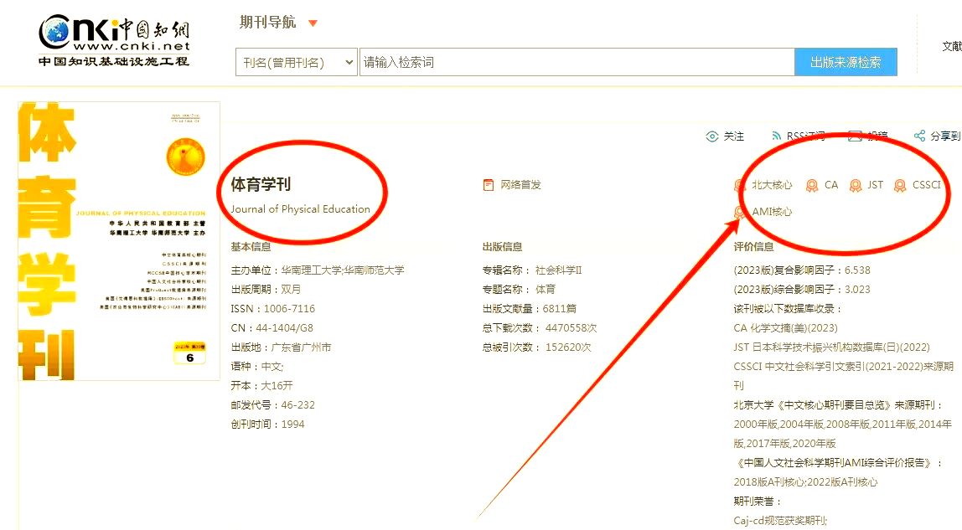This screenshot has height=530, width=962.
Task: Click 开本 大16开 text
Action: pos(262,386)
